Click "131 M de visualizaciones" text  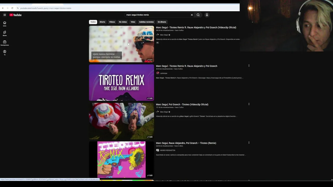pyautogui.click(x=165, y=107)
